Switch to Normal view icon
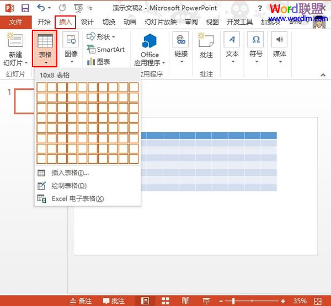 145,300
